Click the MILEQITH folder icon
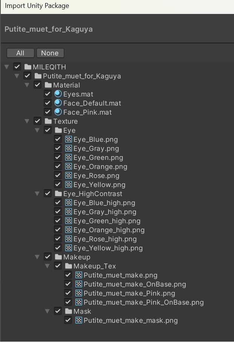This screenshot has height=342, width=234. tap(28, 67)
